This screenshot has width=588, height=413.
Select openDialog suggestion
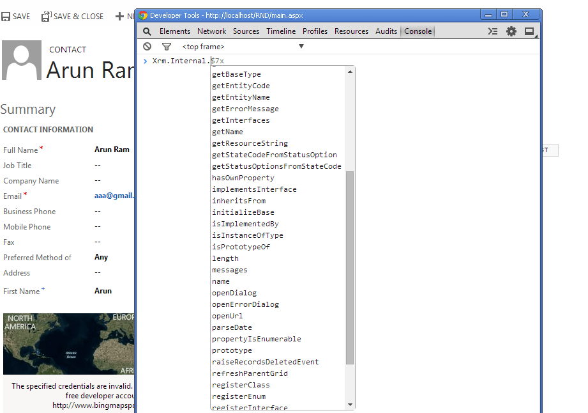tap(234, 293)
